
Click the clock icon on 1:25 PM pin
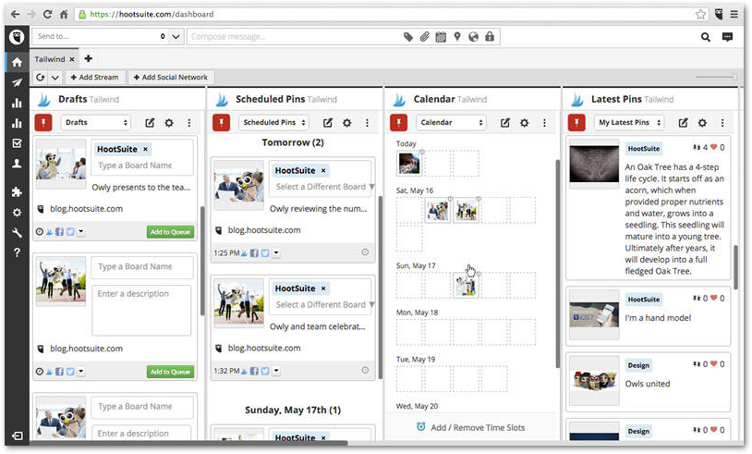(365, 252)
